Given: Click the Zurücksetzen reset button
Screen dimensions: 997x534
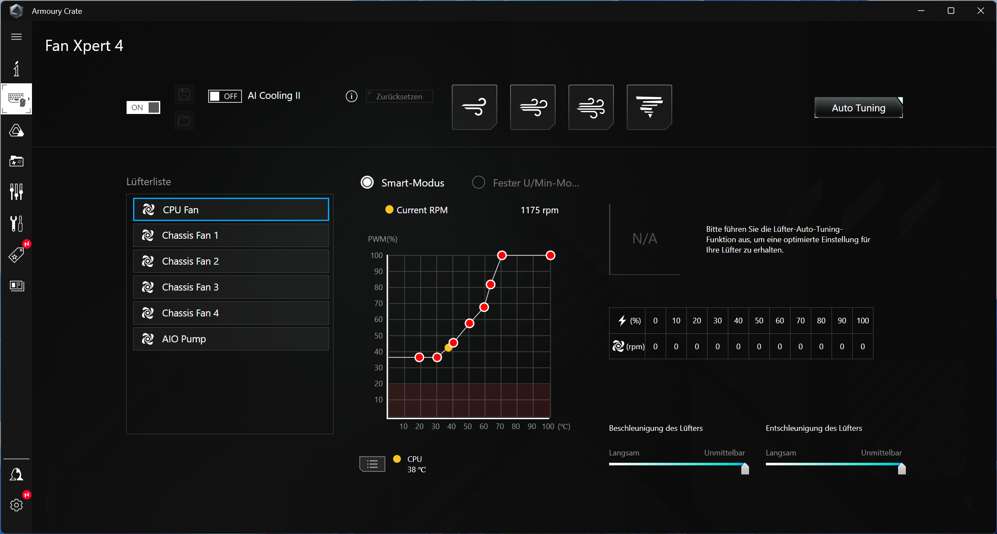Looking at the screenshot, I should pyautogui.click(x=400, y=96).
